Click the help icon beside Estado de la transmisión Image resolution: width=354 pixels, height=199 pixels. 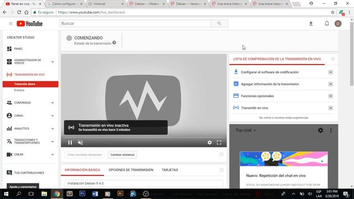pos(114,43)
